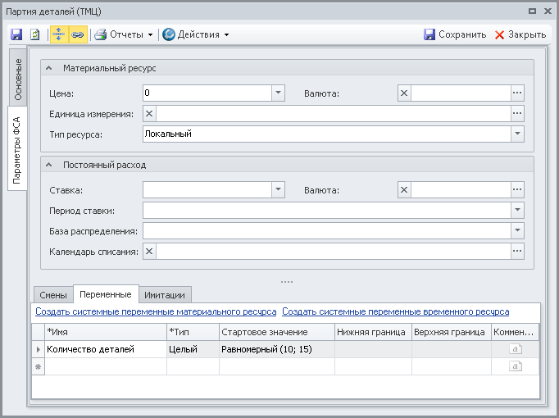Open comment icon for Количество деталей row
This screenshot has width=559, height=418.
(516, 349)
